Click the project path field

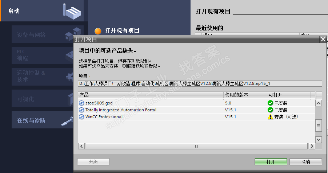click(200, 83)
